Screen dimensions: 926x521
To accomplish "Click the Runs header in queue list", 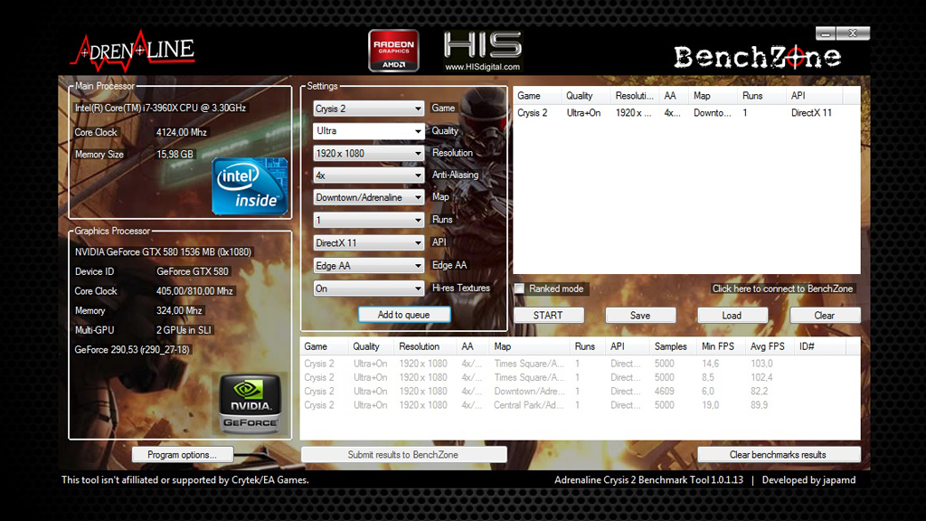I will (761, 96).
